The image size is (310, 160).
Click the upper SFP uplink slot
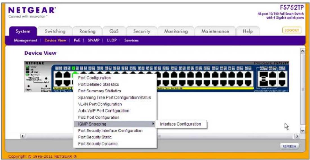point(264,74)
